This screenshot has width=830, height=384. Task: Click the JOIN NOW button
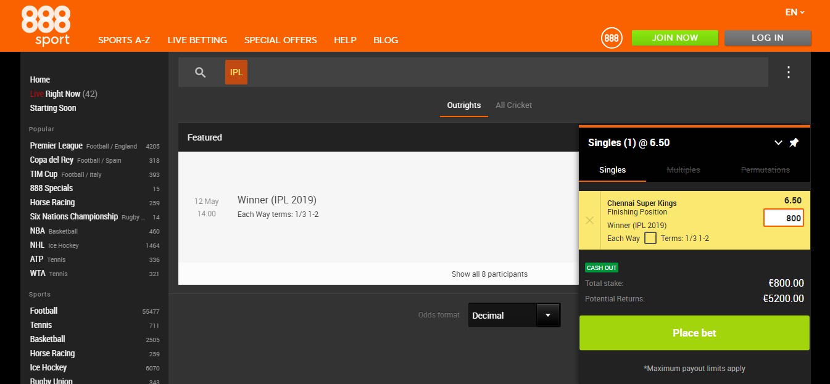(675, 38)
